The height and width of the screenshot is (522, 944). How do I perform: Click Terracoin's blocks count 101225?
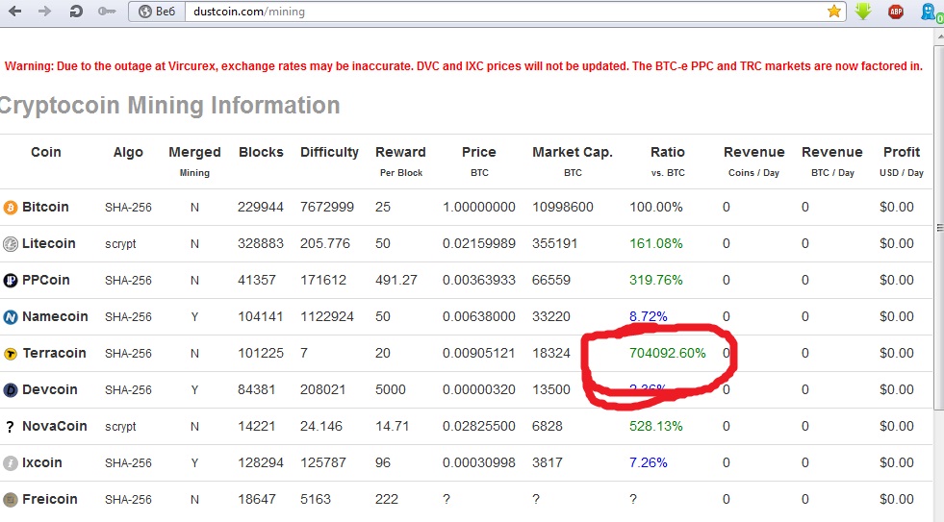[260, 353]
